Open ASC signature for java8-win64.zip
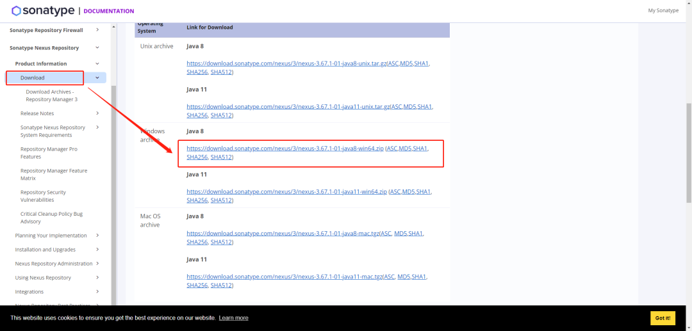Image resolution: width=692 pixels, height=331 pixels. [392, 149]
